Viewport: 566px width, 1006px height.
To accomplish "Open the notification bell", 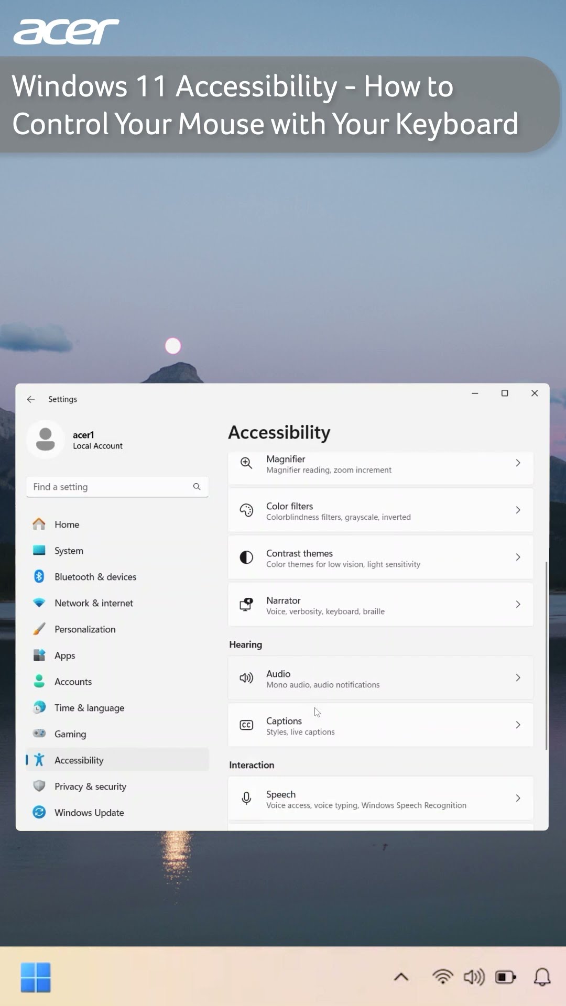I will [x=542, y=977].
